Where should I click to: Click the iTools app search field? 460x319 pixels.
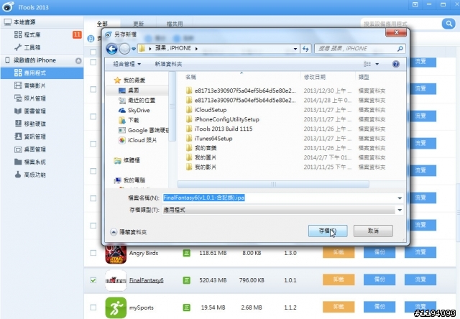(x=401, y=24)
